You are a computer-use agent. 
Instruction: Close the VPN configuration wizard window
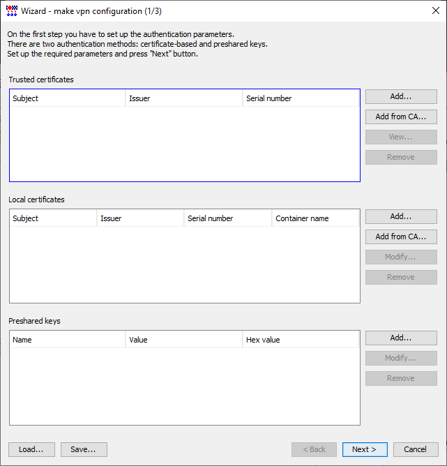[435, 10]
